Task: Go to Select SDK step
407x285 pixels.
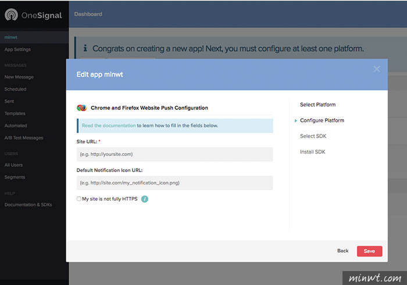Action: point(313,136)
